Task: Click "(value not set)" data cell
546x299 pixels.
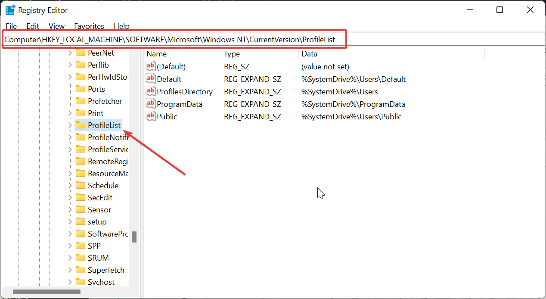Action: click(x=325, y=67)
